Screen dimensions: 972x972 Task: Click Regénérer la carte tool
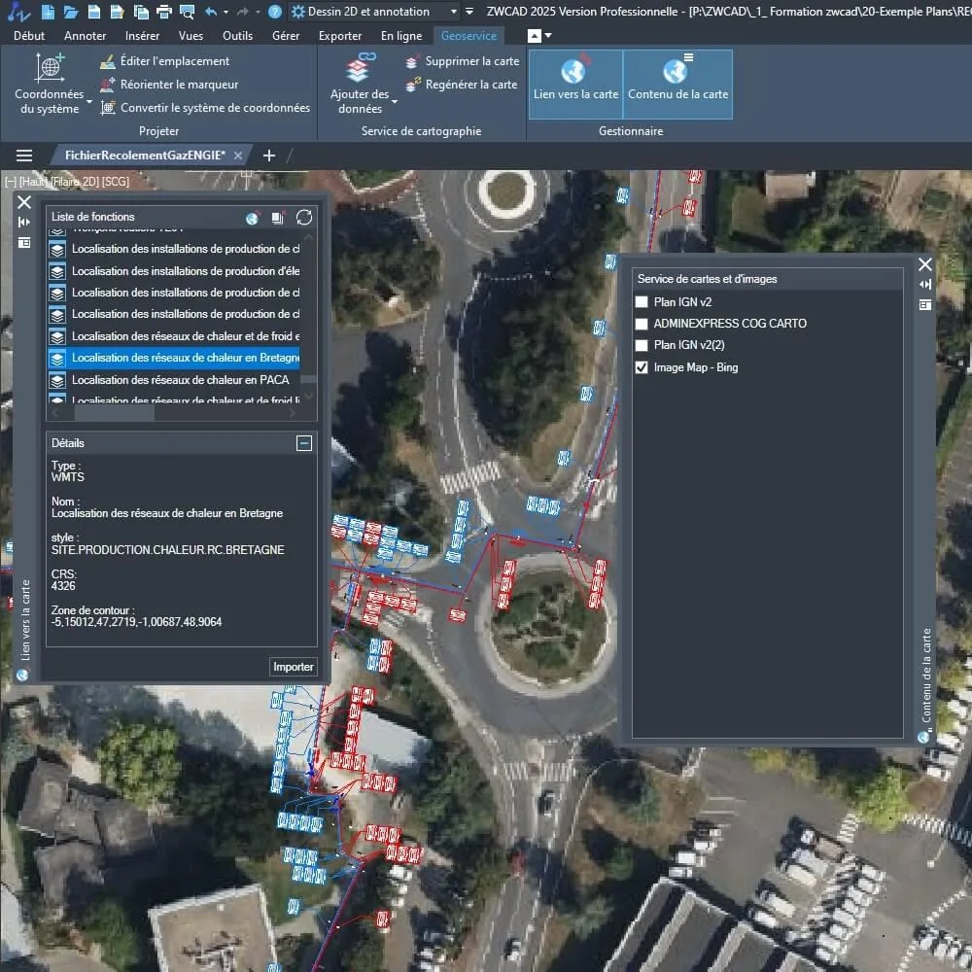coord(461,85)
